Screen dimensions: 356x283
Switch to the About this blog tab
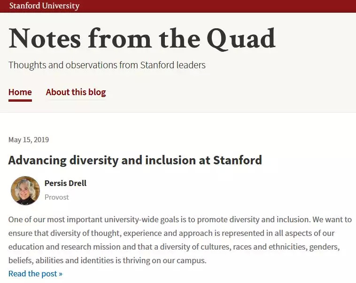[76, 92]
